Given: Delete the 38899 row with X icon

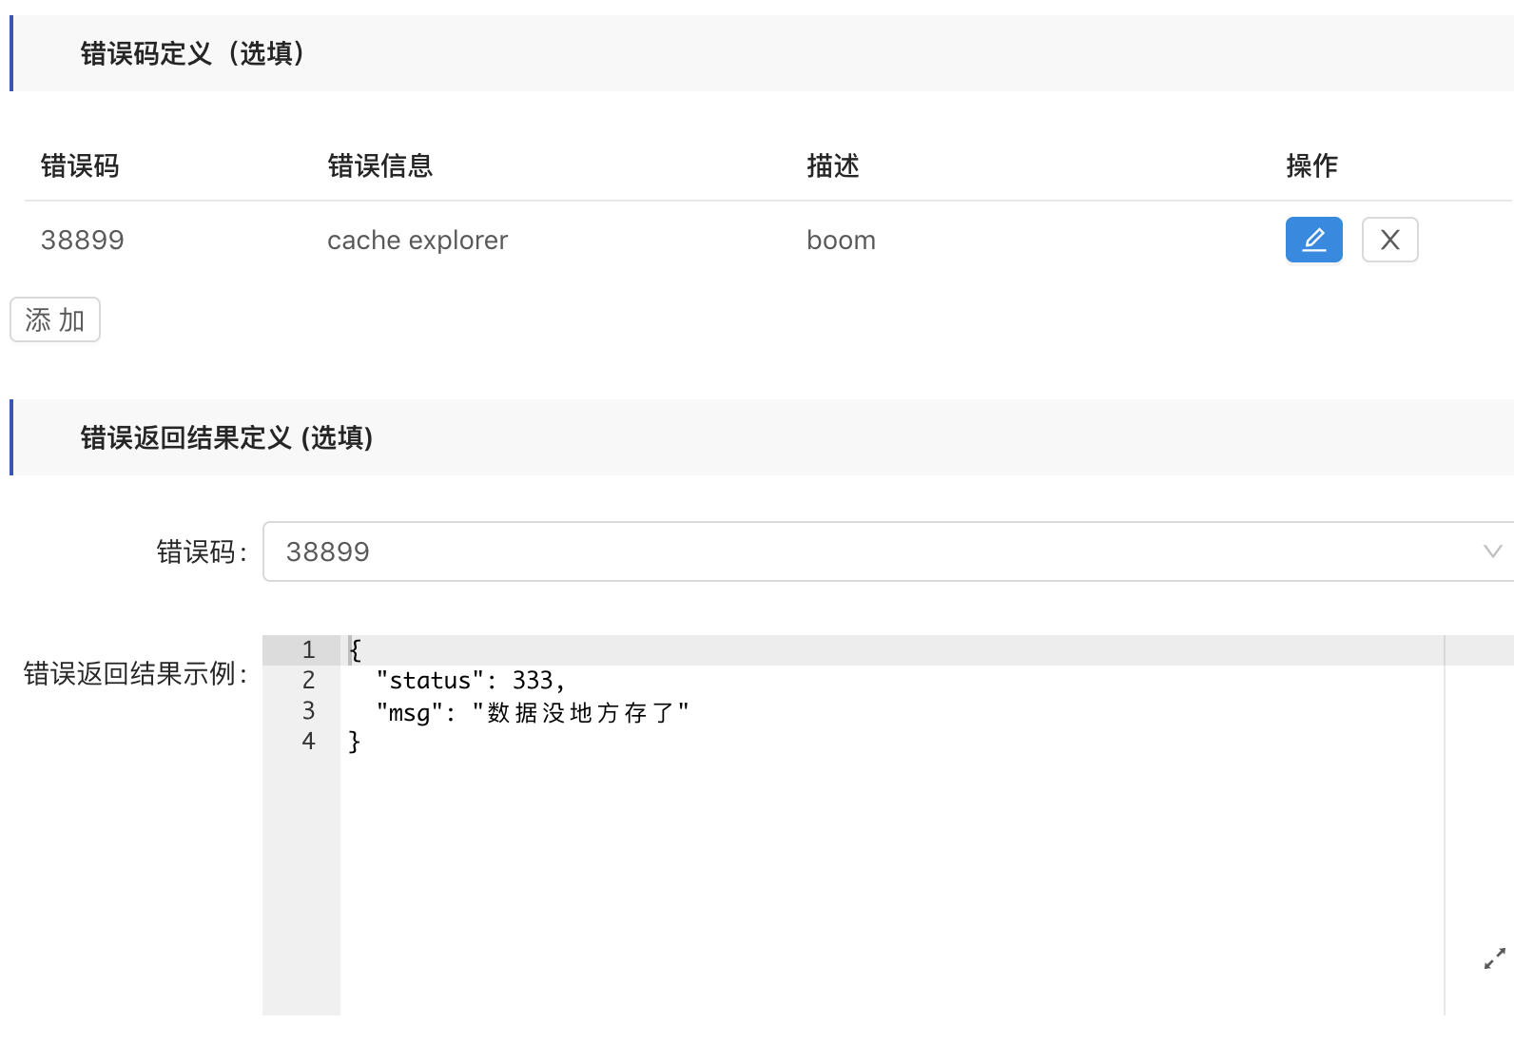Looking at the screenshot, I should click(x=1389, y=240).
